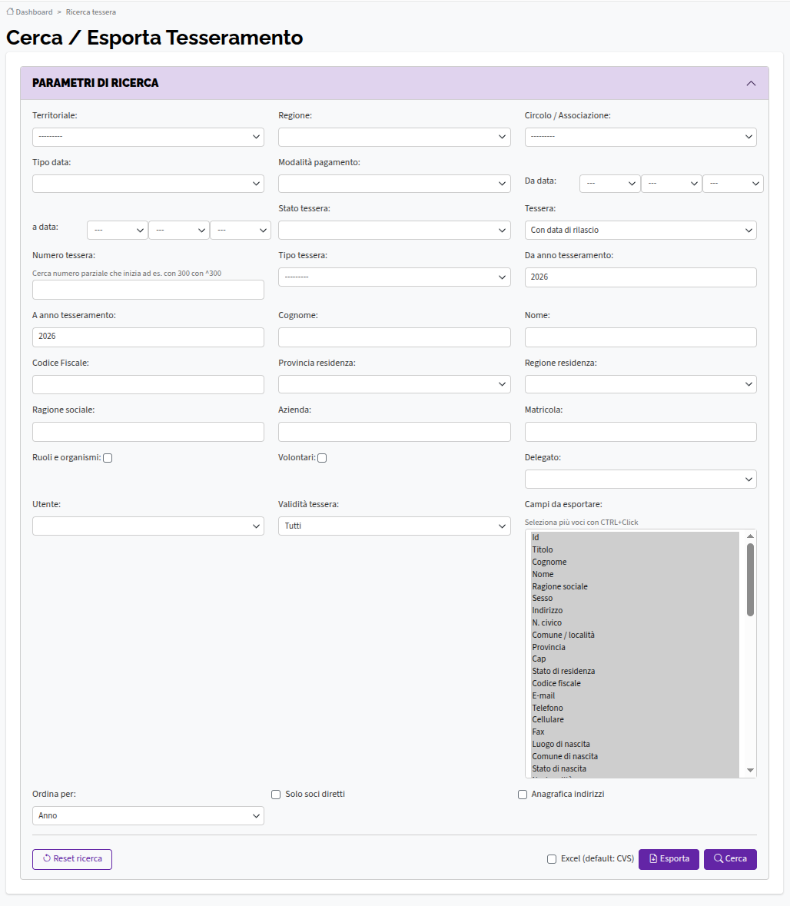Open the Tipo tessera dropdown
This screenshot has width=790, height=906.
(394, 277)
